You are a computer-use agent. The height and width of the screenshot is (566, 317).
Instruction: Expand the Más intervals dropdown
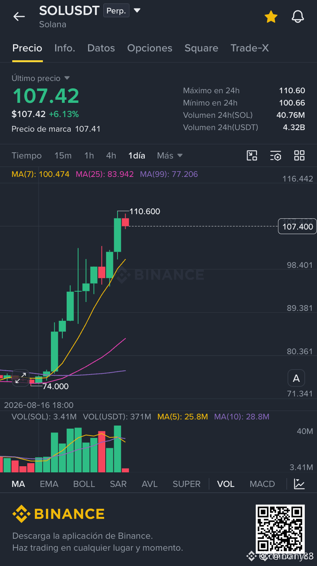coord(170,155)
